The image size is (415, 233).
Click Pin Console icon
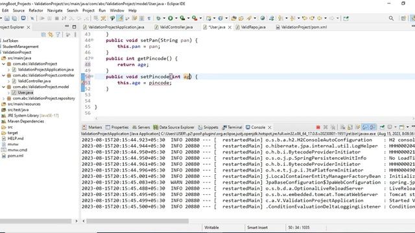pyautogui.click(x=382, y=128)
